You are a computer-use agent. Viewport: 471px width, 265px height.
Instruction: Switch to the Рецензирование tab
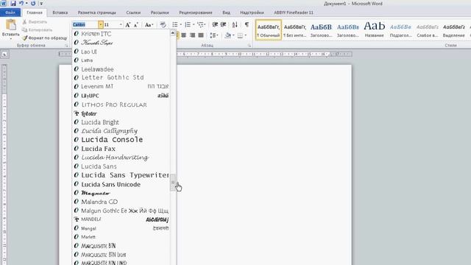click(x=196, y=13)
